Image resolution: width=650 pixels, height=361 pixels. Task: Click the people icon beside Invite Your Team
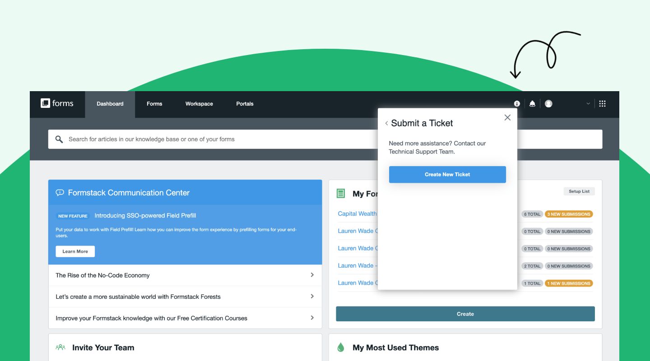coord(60,347)
